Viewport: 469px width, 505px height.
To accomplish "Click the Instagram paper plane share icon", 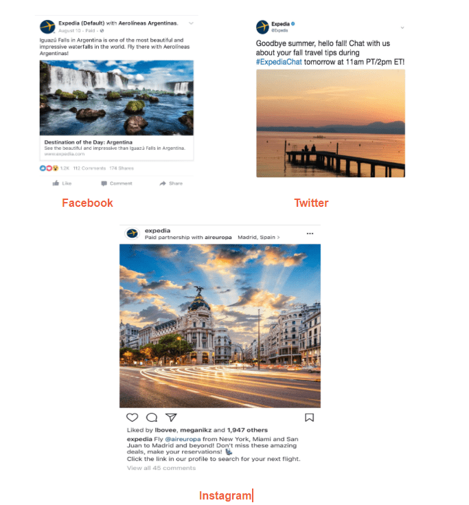I will click(x=171, y=418).
